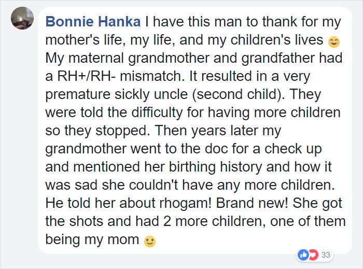Click the Bonnie Hanka name link
Viewport: 363px width, 269px height.
tap(93, 22)
